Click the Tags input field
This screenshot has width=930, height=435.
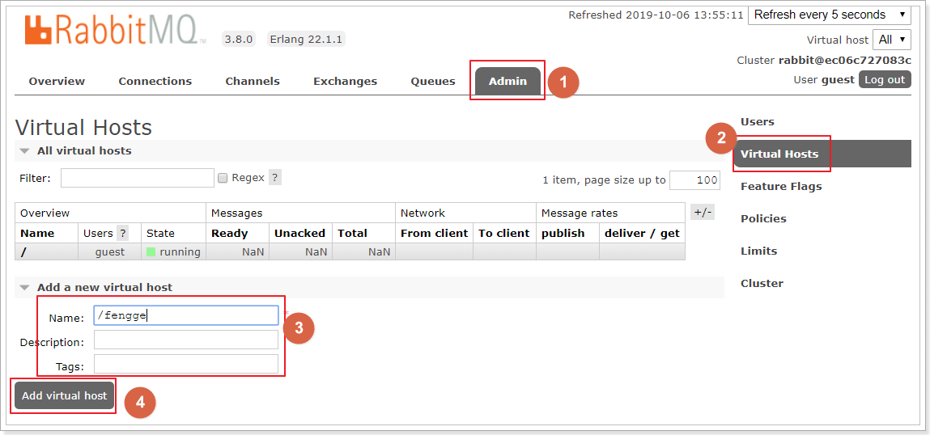coord(185,364)
